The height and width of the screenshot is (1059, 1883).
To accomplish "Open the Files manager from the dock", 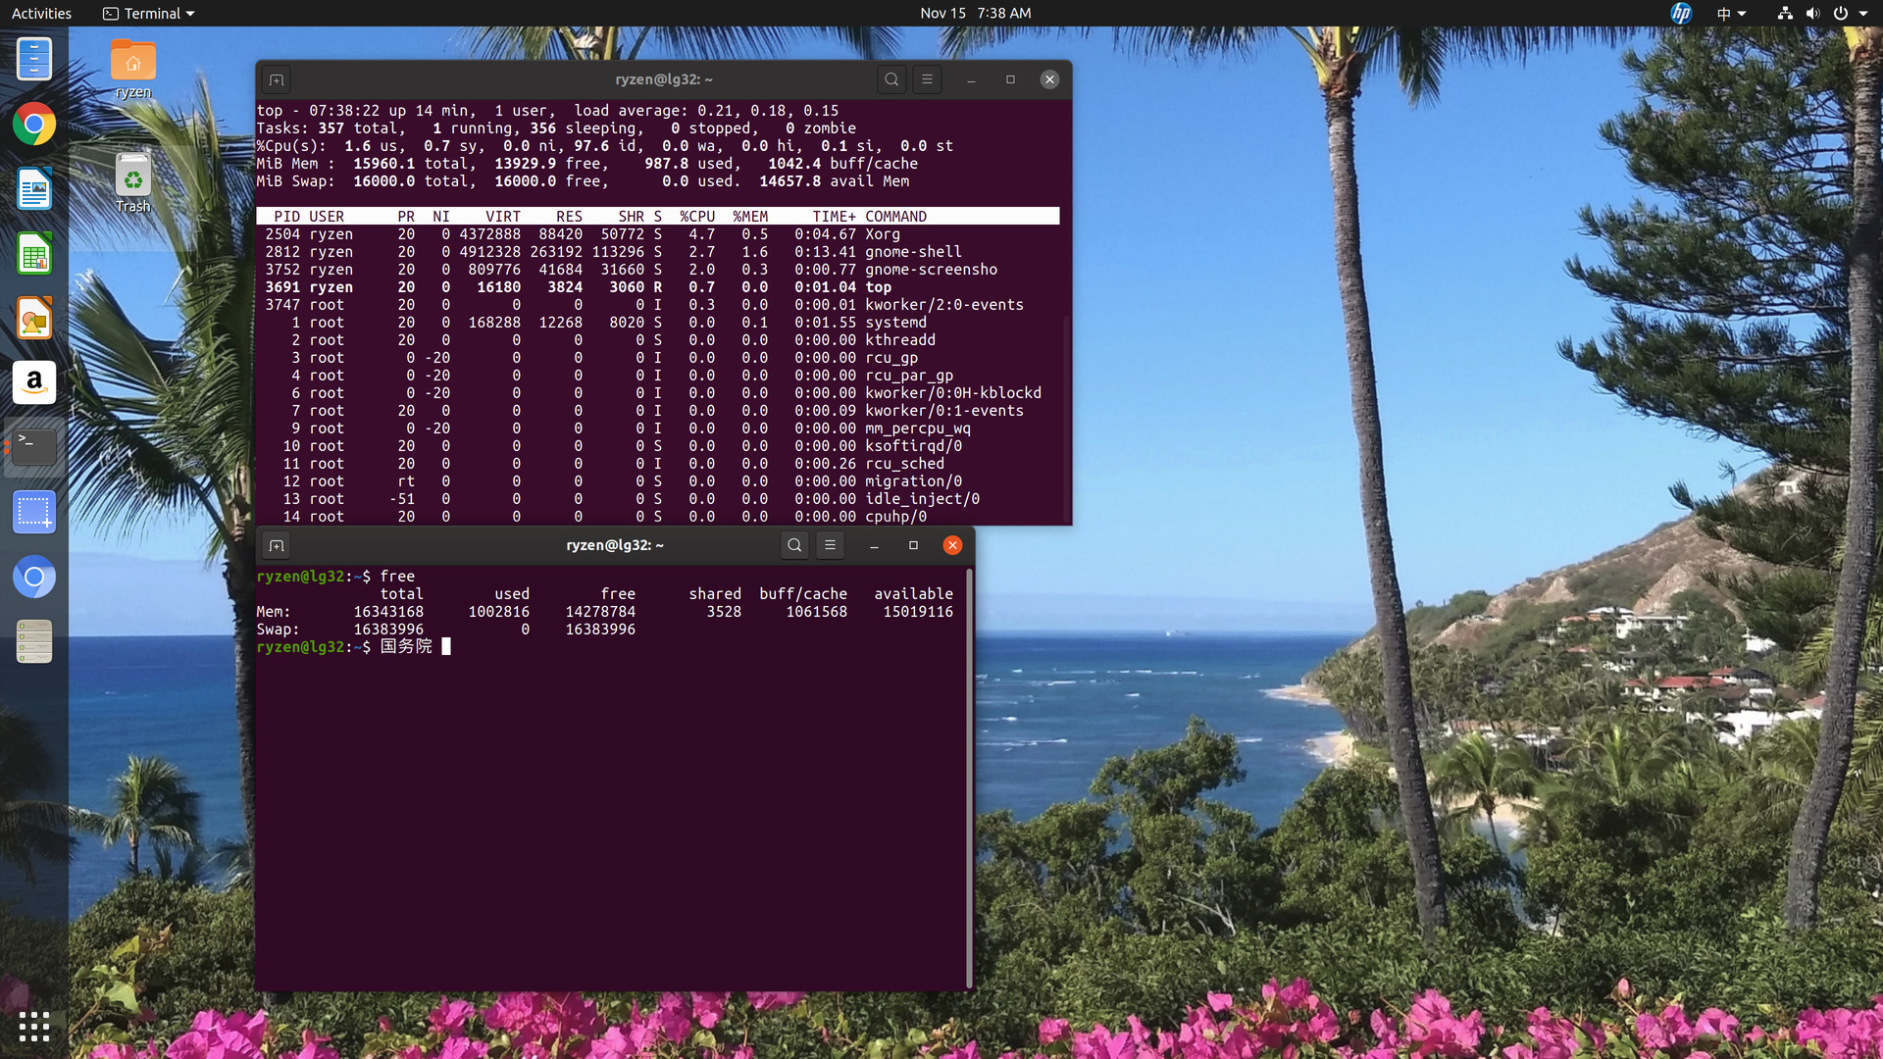I will (x=34, y=59).
